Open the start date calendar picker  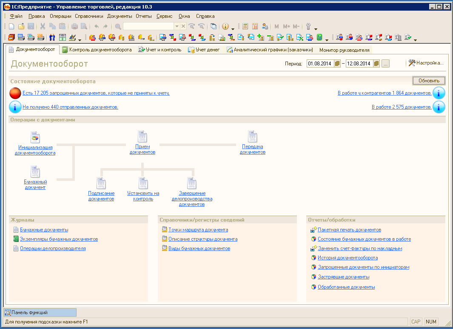337,64
